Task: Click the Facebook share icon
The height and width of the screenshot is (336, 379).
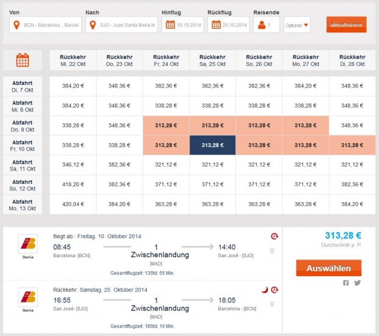Action: click(346, 282)
